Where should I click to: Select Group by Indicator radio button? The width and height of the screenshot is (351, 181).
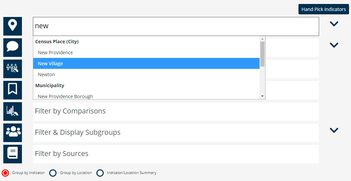tap(5, 173)
